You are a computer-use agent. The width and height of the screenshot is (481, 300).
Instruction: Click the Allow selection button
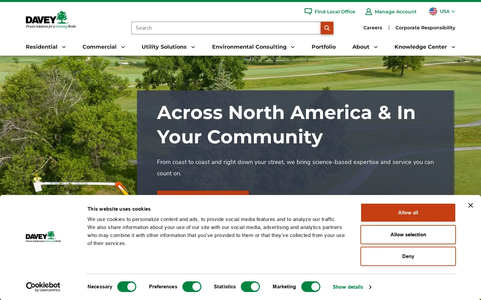tap(408, 235)
